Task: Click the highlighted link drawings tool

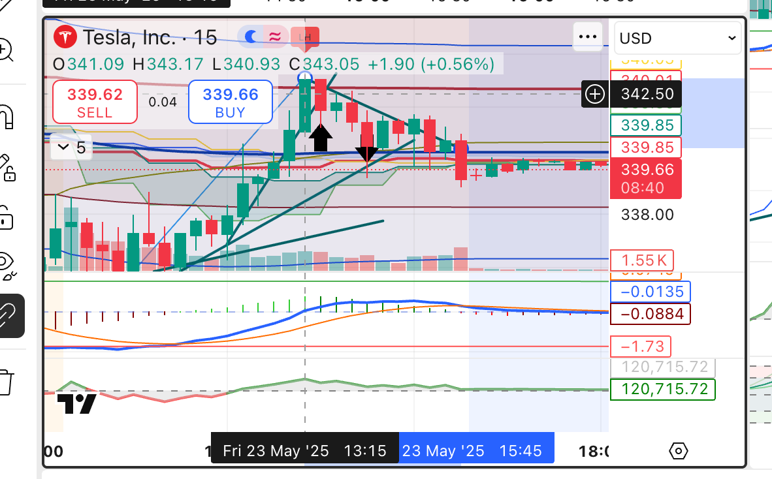Action: coord(9,316)
